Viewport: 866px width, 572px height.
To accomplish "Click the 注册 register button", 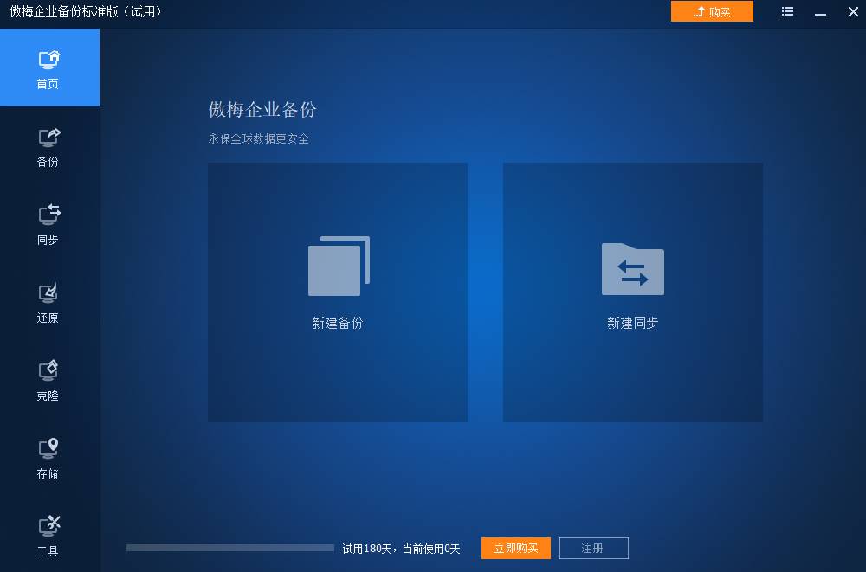I will [x=594, y=549].
